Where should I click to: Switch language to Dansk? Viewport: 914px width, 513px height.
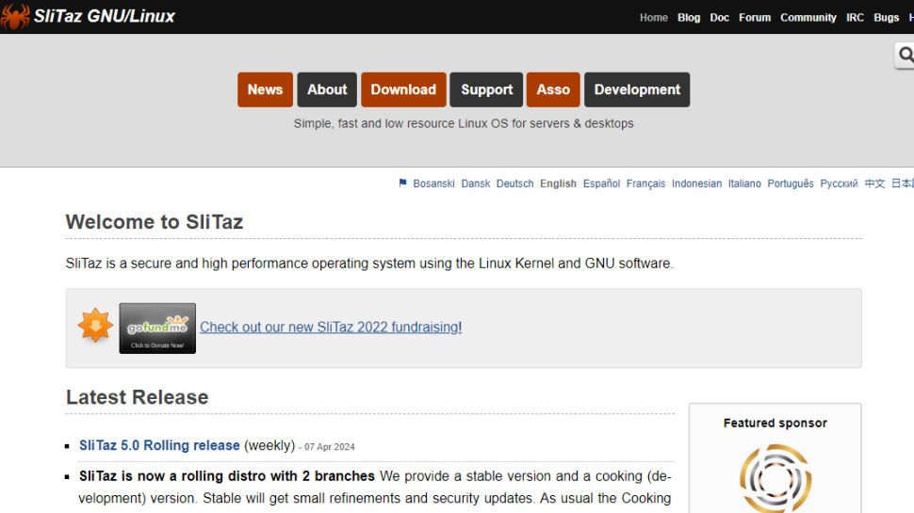click(476, 184)
